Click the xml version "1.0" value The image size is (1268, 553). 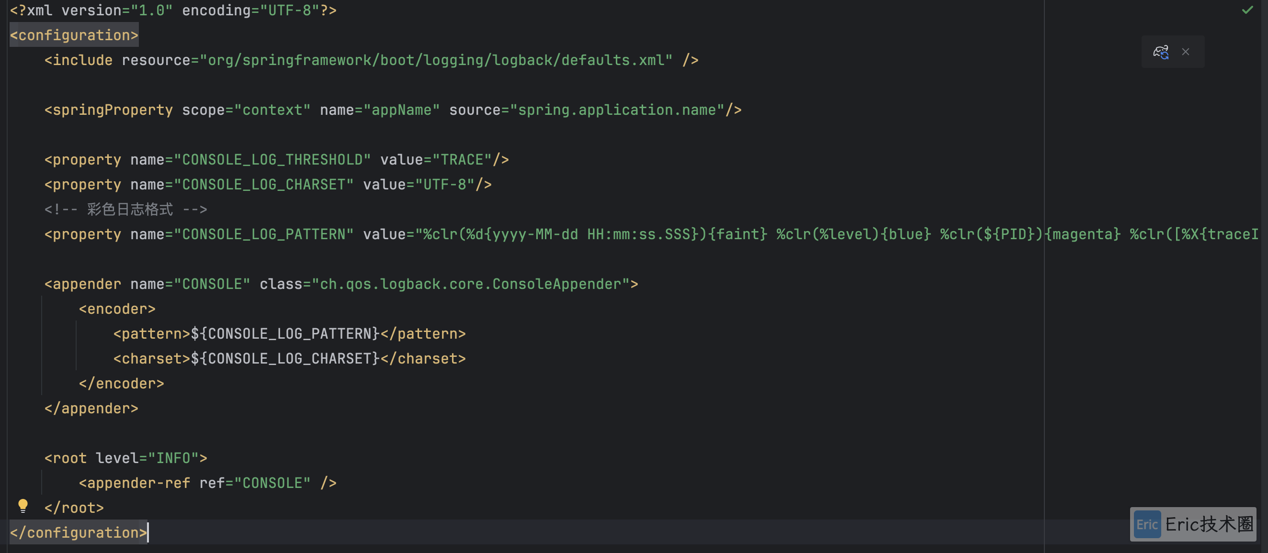tap(152, 11)
